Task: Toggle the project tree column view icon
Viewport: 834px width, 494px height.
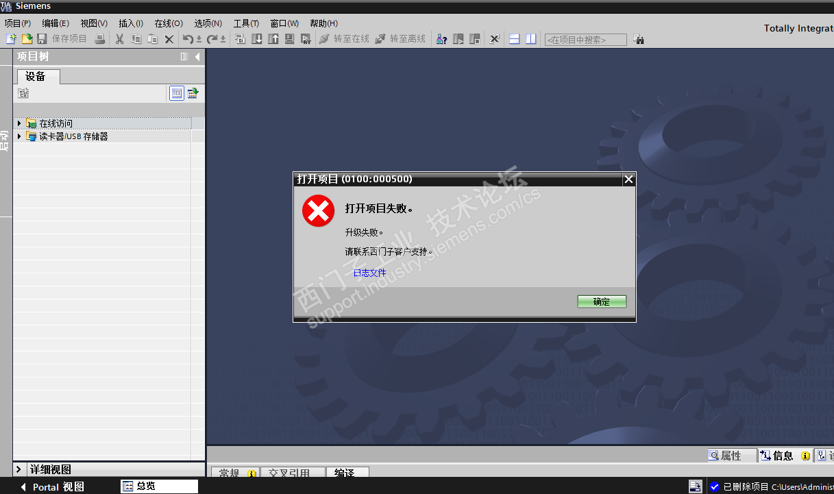Action: pos(177,93)
